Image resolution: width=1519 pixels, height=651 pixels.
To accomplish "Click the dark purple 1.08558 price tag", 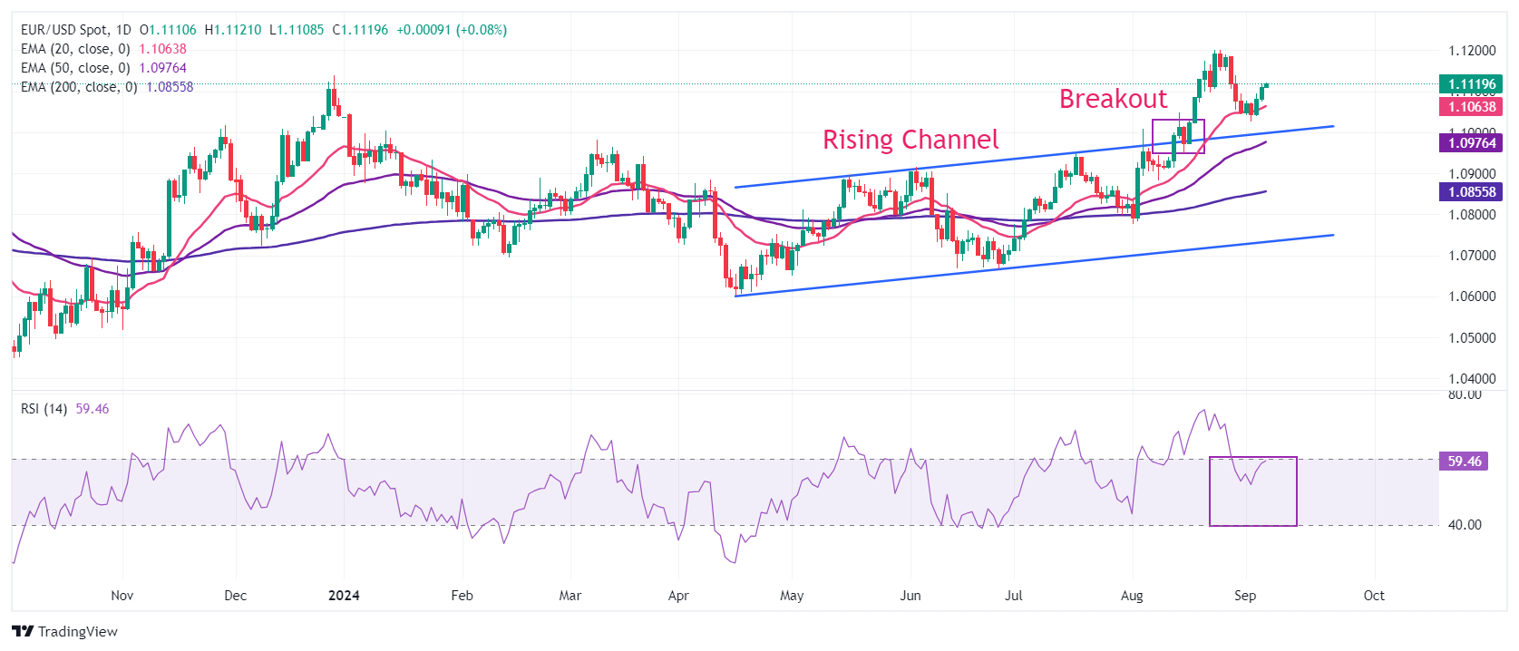I will click(x=1471, y=191).
